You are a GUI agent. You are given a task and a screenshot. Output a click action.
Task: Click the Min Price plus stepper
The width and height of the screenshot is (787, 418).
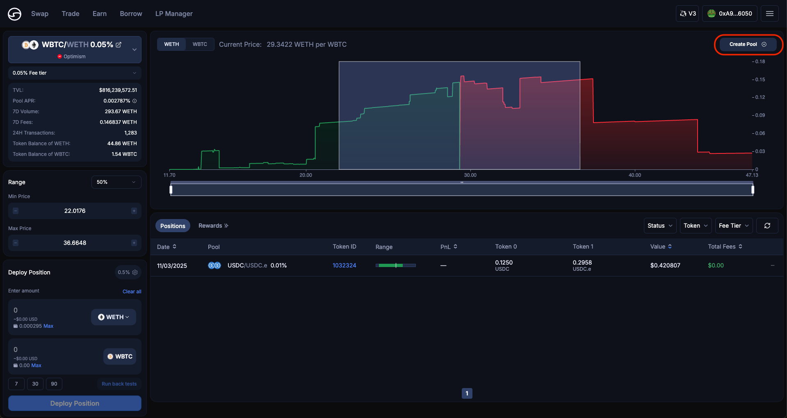pyautogui.click(x=134, y=211)
